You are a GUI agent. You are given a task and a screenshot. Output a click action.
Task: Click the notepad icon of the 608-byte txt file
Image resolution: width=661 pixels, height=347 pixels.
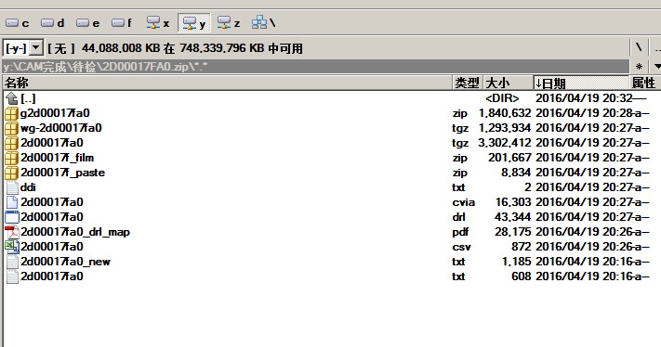(12, 276)
